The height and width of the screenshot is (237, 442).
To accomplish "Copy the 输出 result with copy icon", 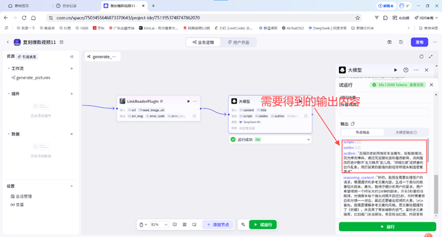I will coord(352,124).
